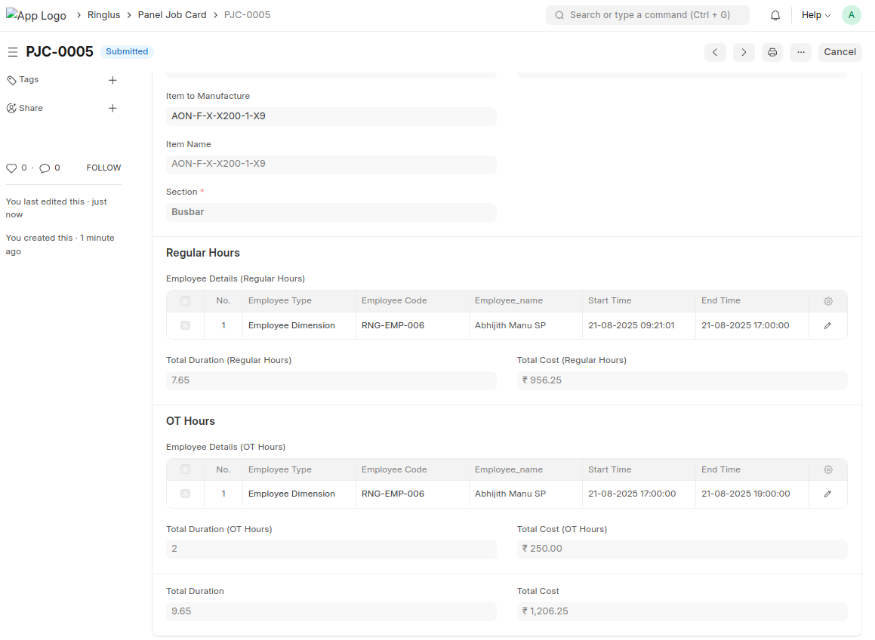Edit the Regular Hours row pencil icon
Viewport: 875px width, 640px height.
pyautogui.click(x=827, y=326)
